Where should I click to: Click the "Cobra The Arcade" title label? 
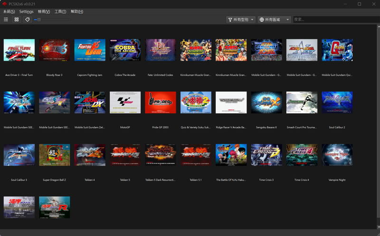point(125,75)
